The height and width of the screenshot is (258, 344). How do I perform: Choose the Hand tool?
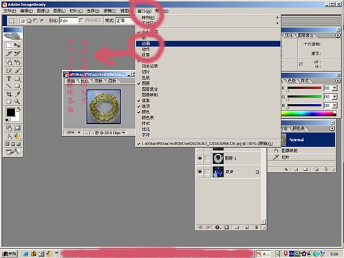pyautogui.click(x=9, y=101)
